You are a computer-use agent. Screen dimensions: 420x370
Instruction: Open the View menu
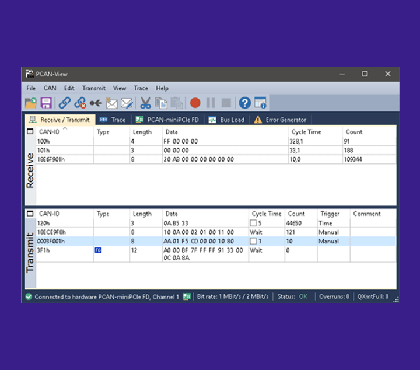[x=120, y=88]
